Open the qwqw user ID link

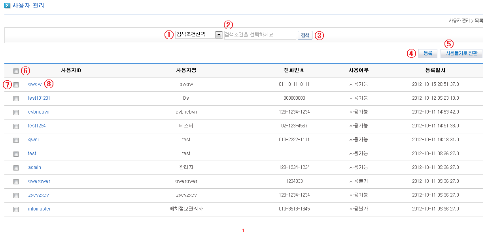coord(35,84)
